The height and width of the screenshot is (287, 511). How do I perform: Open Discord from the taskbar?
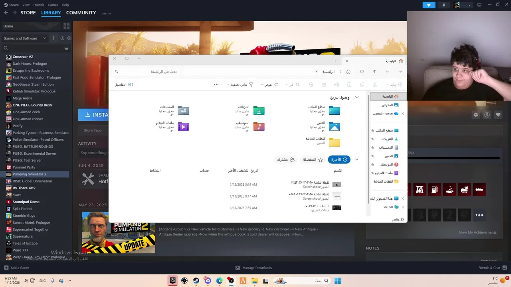208,280
